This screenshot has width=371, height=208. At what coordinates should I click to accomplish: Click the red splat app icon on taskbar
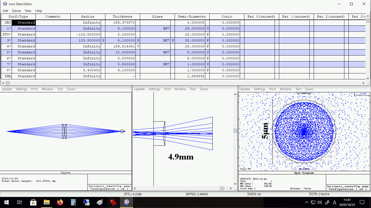pos(113,202)
